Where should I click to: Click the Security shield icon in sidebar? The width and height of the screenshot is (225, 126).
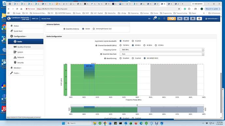15,62
